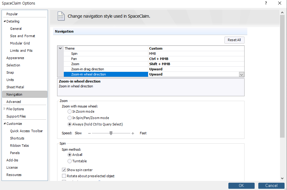Screen dimensions: 287x190
Task: Click the options page vertical scrollbar
Action: coord(282,76)
